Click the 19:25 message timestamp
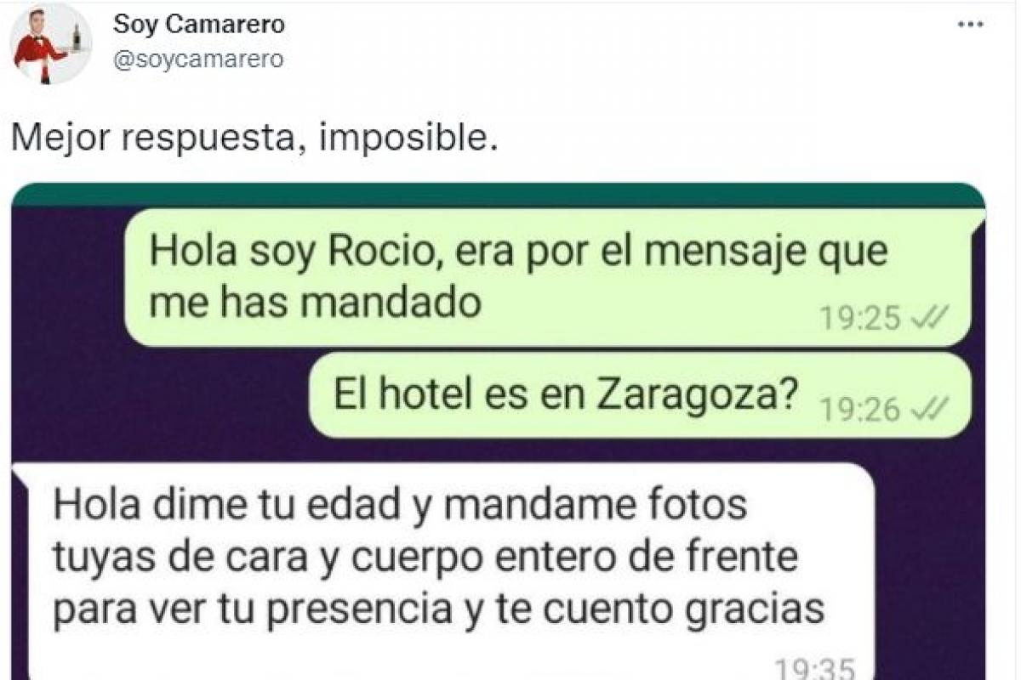The width and height of the screenshot is (1021, 680). coord(859,319)
